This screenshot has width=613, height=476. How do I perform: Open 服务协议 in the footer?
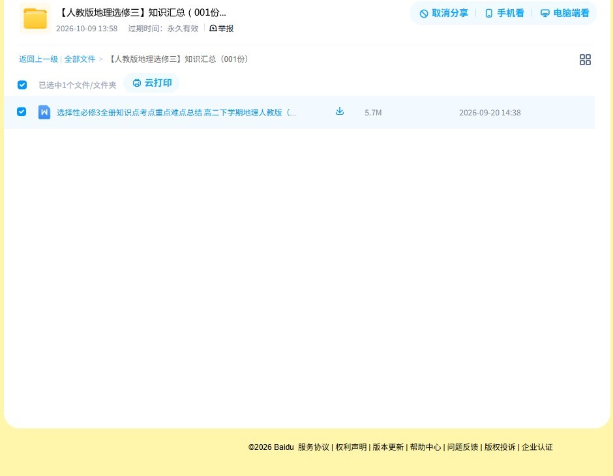tap(314, 447)
